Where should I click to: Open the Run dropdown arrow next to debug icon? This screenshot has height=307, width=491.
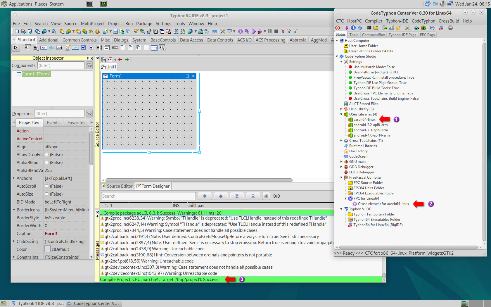265,31
